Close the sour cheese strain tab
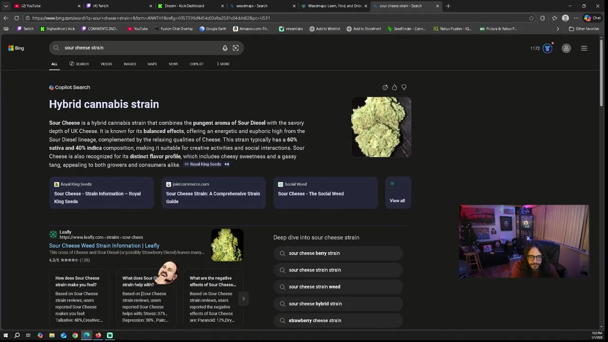The height and width of the screenshot is (342, 608). pos(437,6)
